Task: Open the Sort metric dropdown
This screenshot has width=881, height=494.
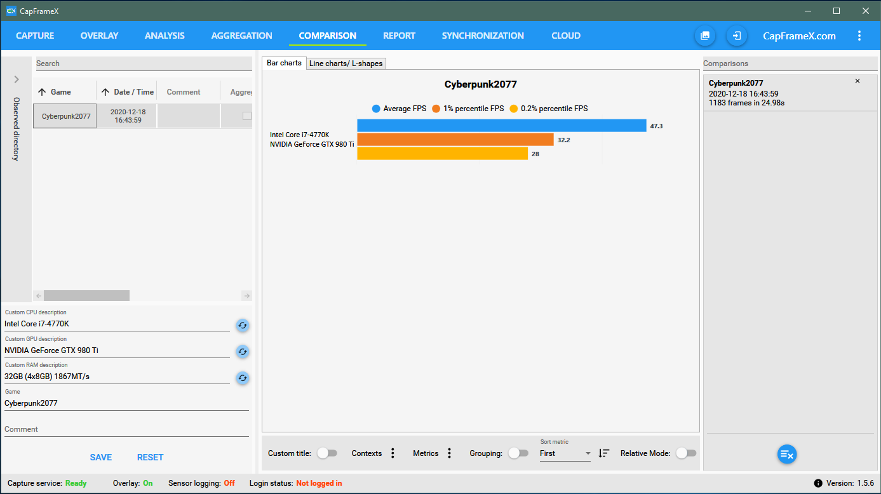Action: coord(565,453)
